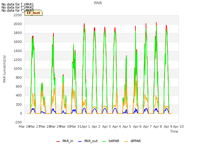This screenshot has width=197, height=147.
Task: Click the Apr 8 x-axis date label
Action: point(158,126)
